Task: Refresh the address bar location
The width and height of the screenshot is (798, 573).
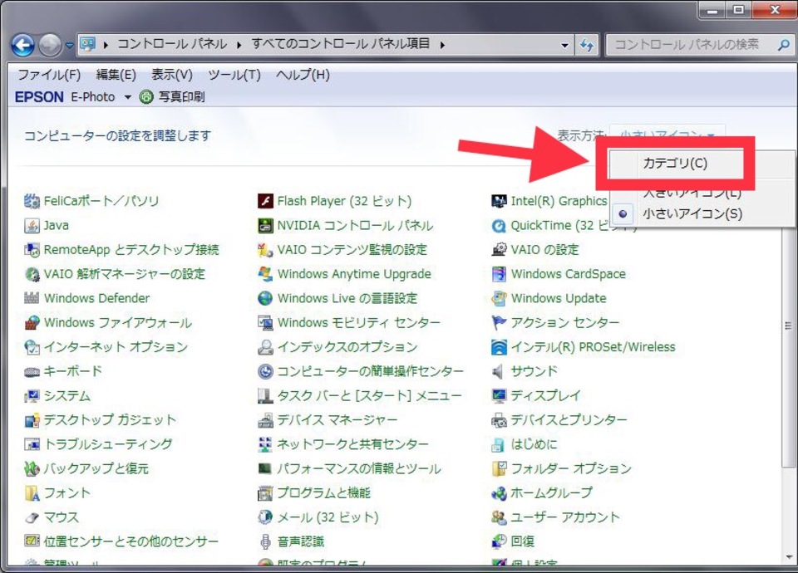Action: click(x=587, y=45)
